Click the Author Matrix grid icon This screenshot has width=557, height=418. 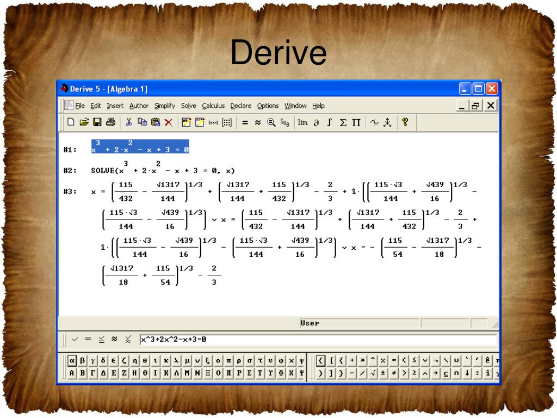pyautogui.click(x=227, y=122)
